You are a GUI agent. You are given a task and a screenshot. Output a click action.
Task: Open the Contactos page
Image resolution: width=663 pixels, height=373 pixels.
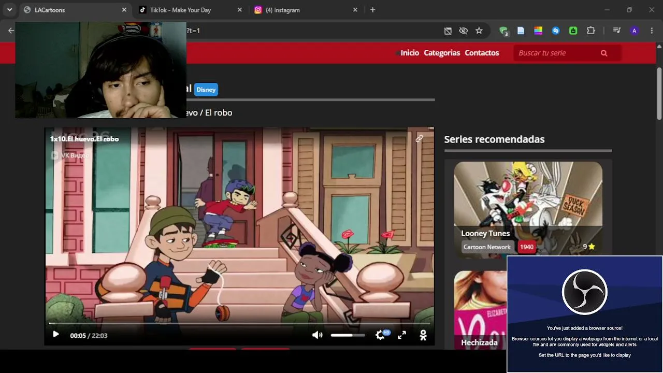(482, 53)
